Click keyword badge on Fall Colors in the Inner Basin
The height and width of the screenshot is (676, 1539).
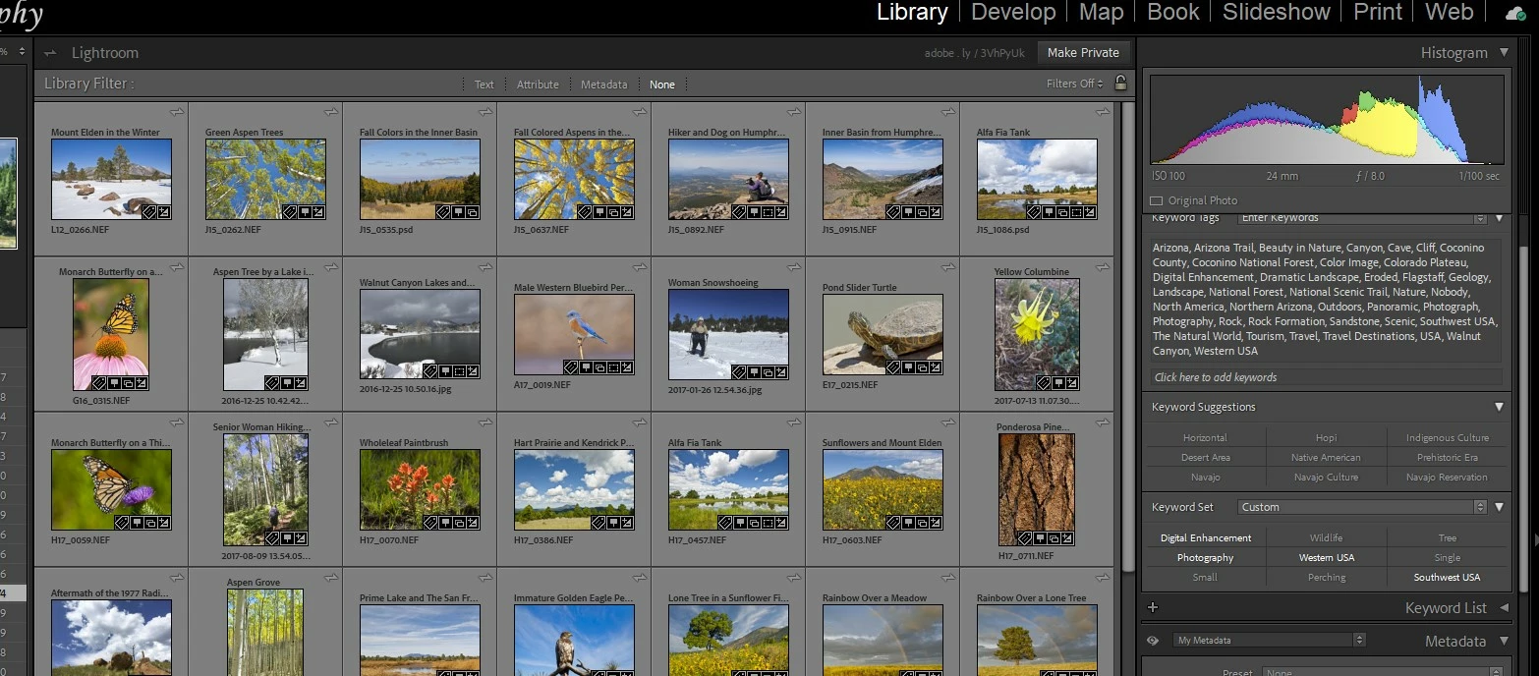pos(443,212)
